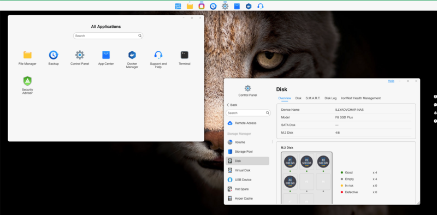The image size is (437, 215).
Task: Open the Help link in Control Panel
Action: [x=391, y=81]
